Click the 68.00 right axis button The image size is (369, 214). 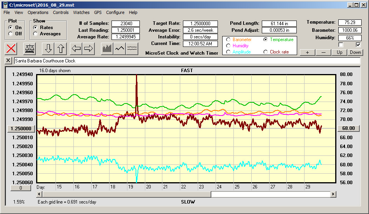pos(348,128)
